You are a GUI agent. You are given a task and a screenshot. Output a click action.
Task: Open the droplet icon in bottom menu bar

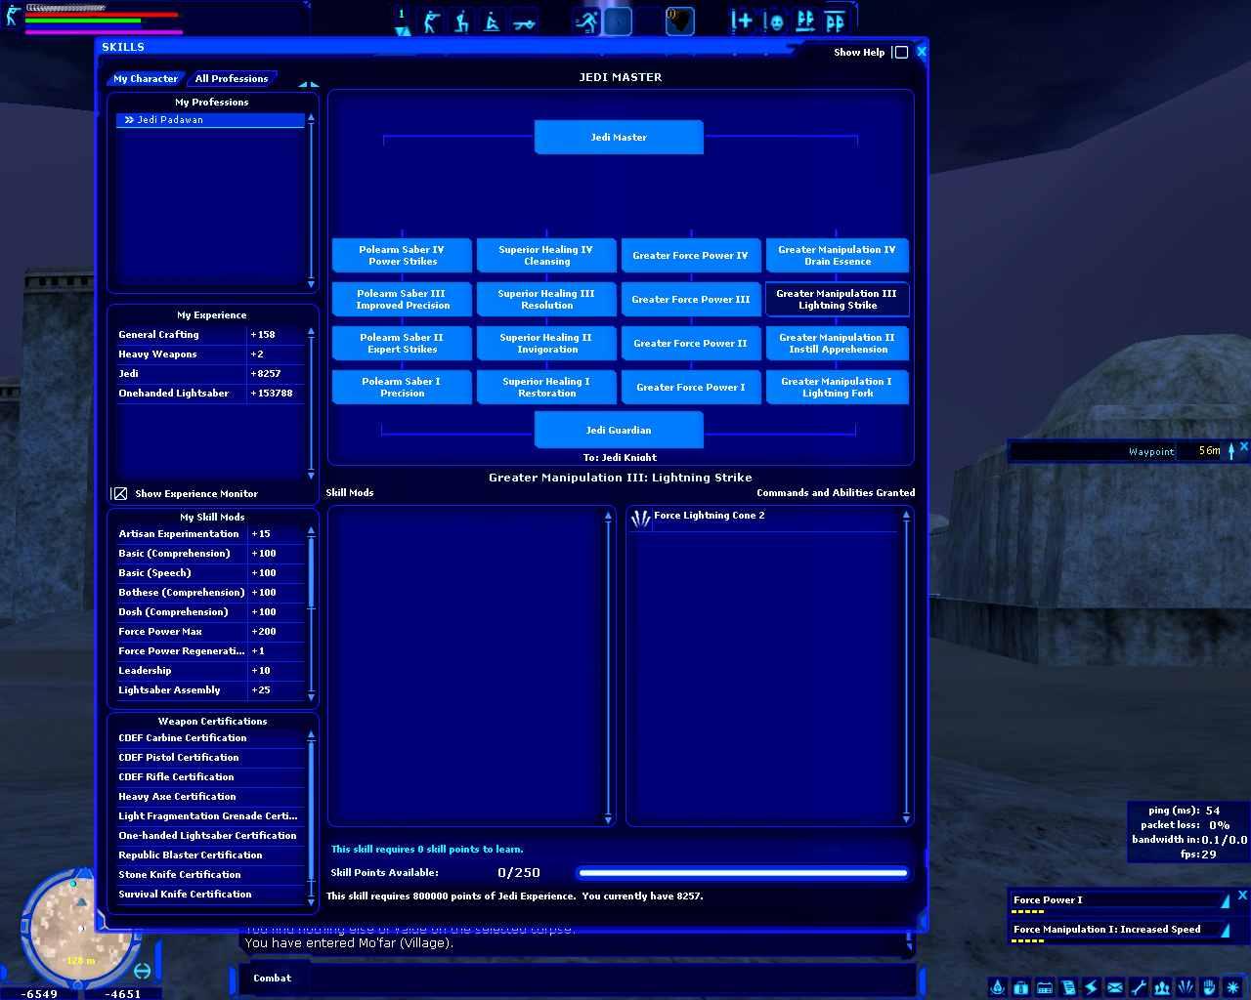pyautogui.click(x=998, y=987)
